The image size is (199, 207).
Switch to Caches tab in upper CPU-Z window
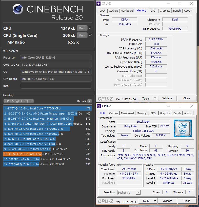[113, 11]
